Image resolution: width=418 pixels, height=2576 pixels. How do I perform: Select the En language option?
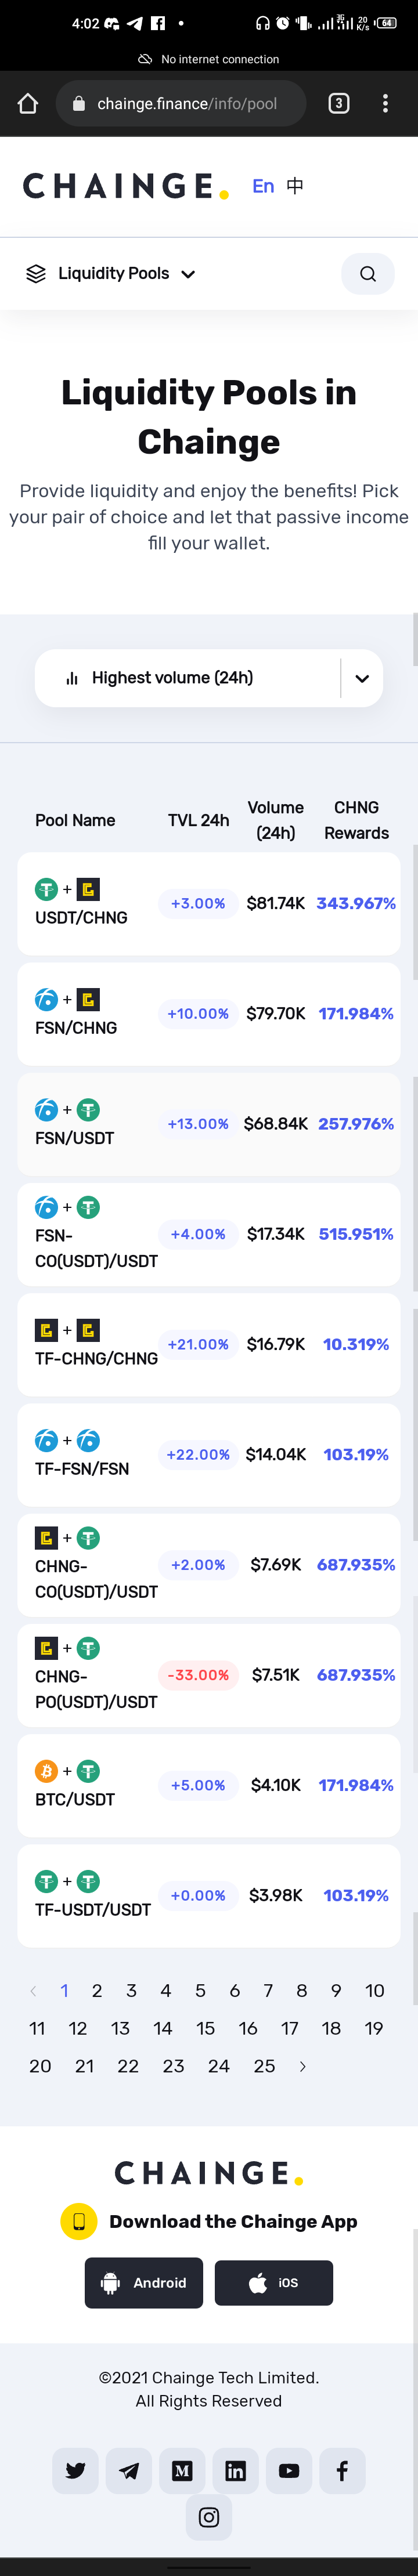tap(263, 186)
